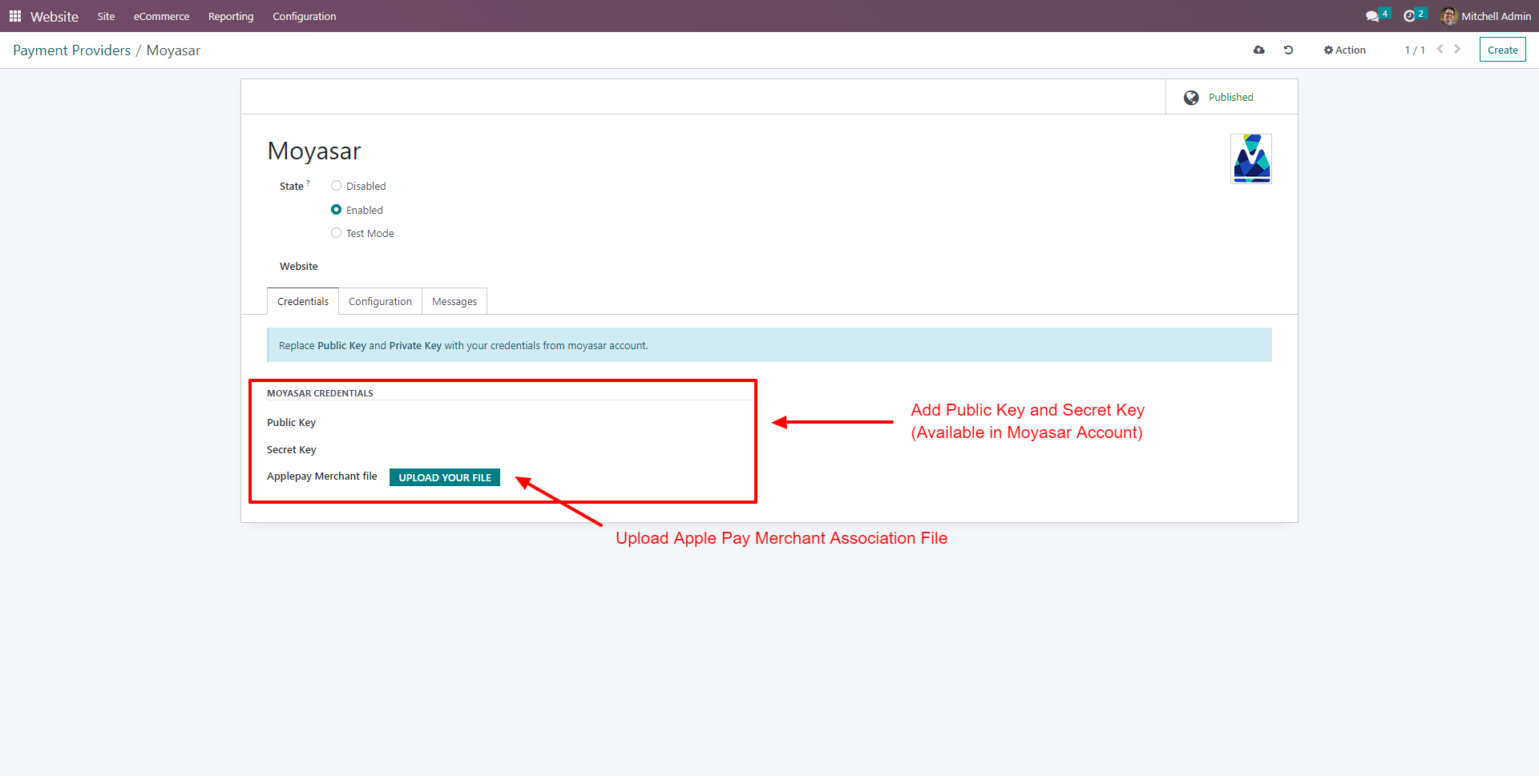Go to next record arrow
Screen dimensions: 1539x776
(1457, 49)
